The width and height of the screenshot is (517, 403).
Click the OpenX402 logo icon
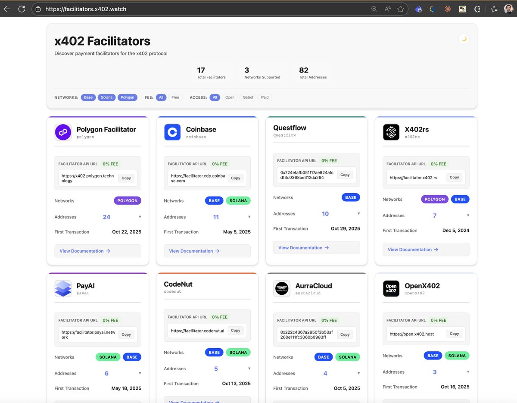[391, 289]
